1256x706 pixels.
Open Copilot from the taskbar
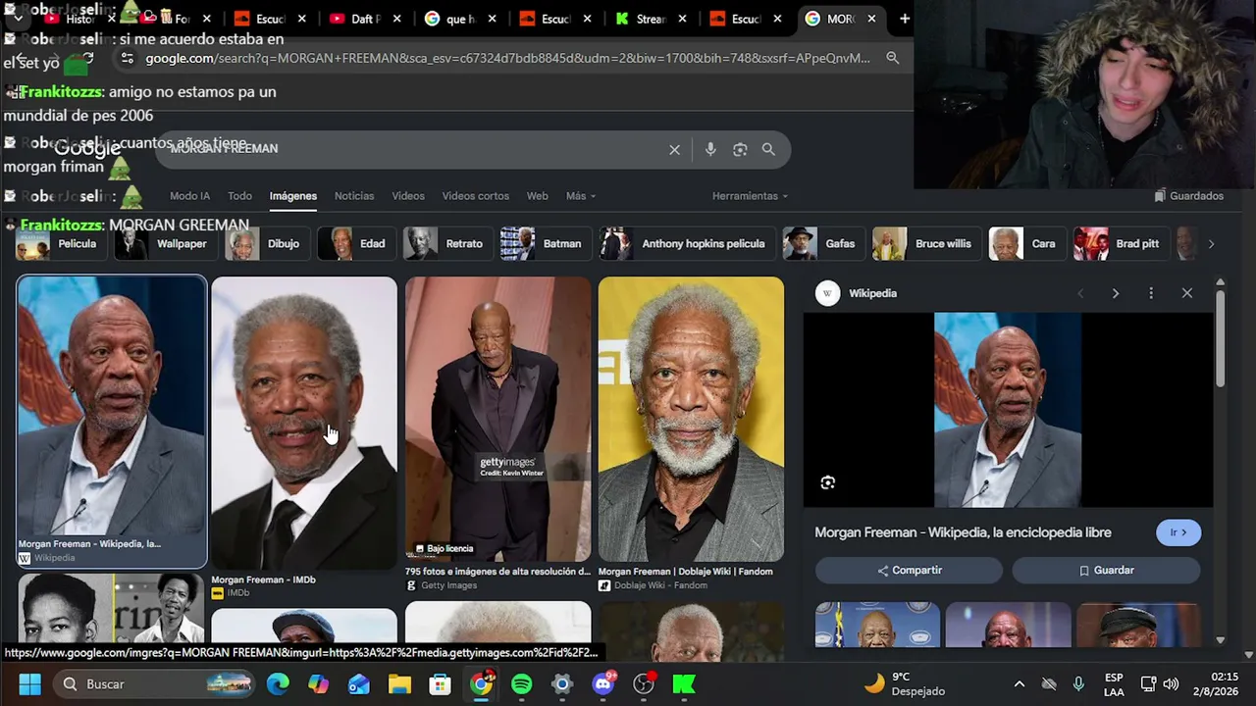coord(318,683)
